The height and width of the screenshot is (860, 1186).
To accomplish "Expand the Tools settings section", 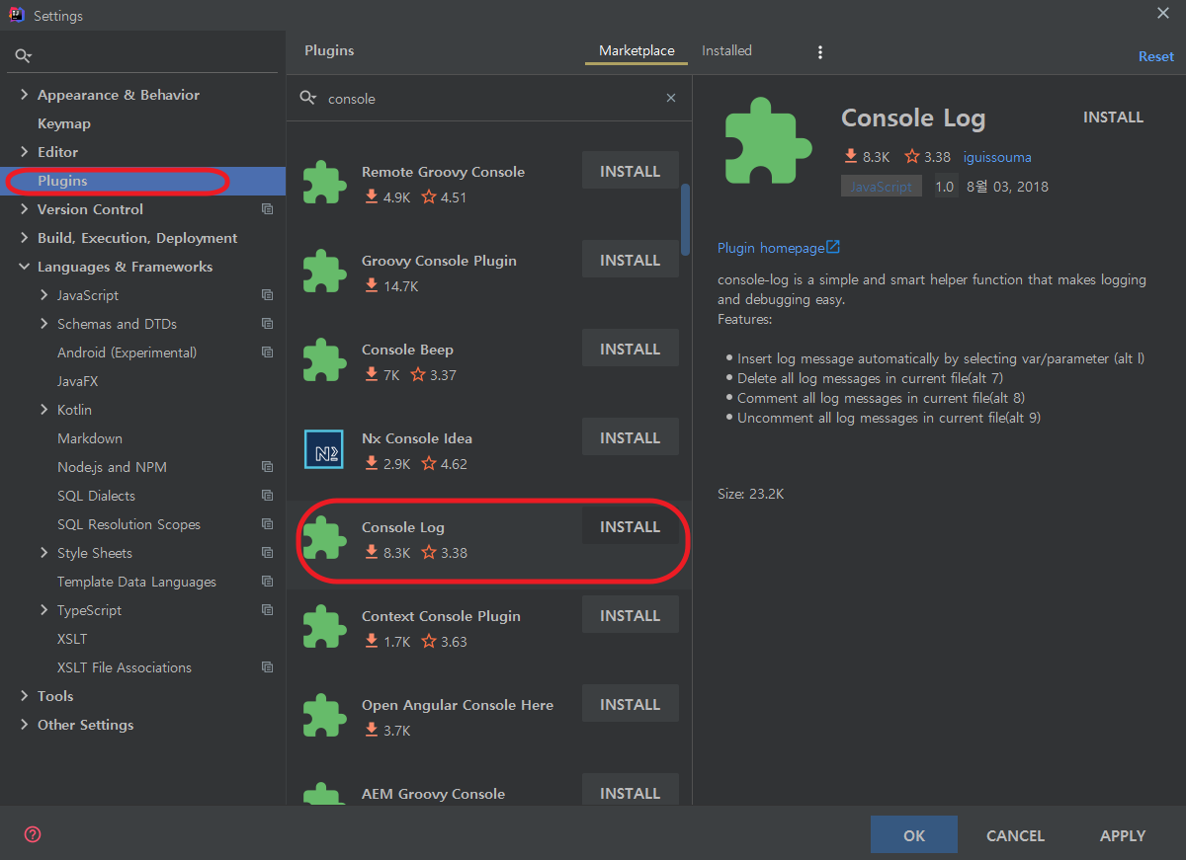I will point(24,696).
